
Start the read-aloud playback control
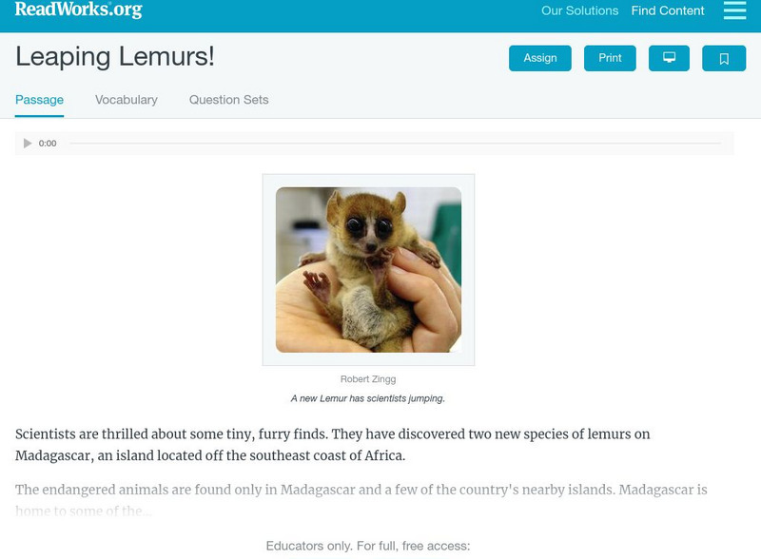pyautogui.click(x=27, y=144)
